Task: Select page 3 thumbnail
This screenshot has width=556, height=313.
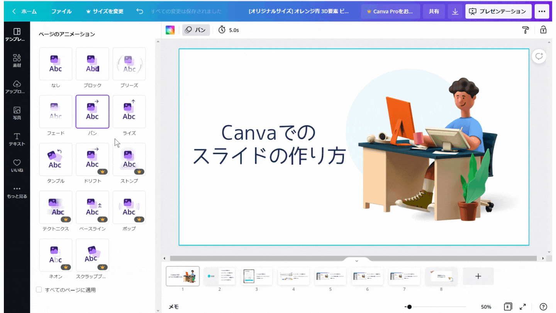Action: click(x=257, y=276)
